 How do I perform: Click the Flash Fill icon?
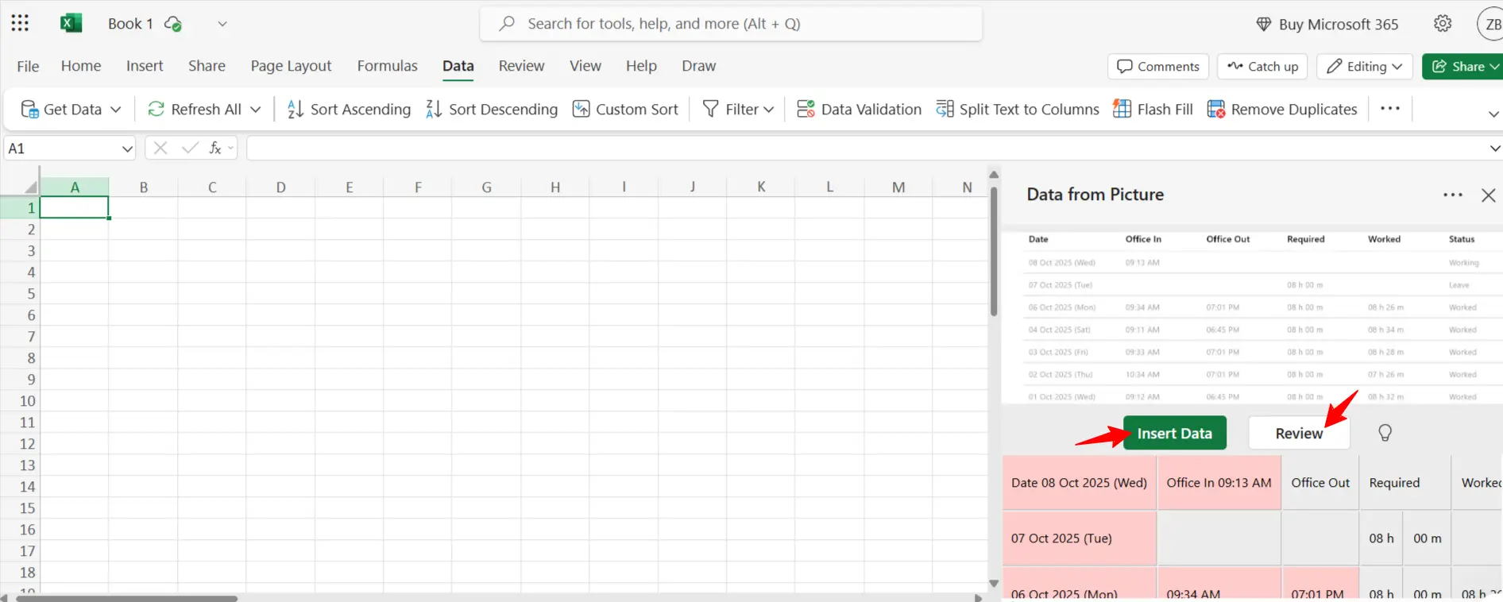point(1122,110)
